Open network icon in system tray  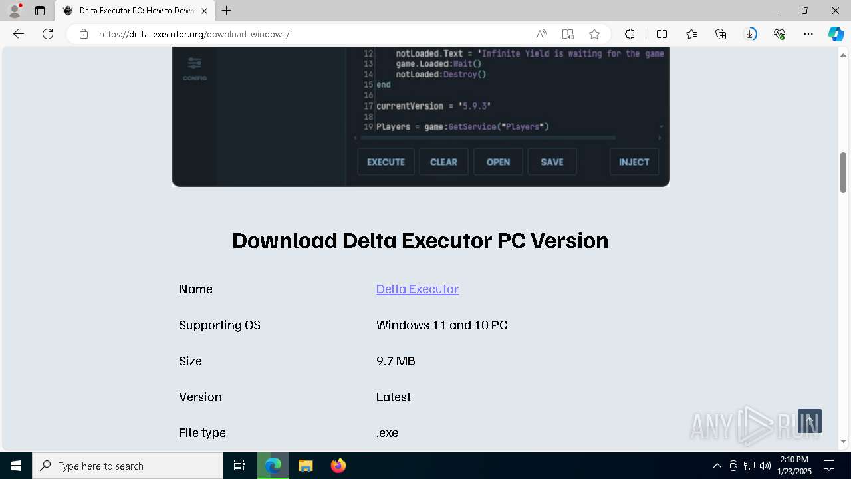[x=749, y=466]
